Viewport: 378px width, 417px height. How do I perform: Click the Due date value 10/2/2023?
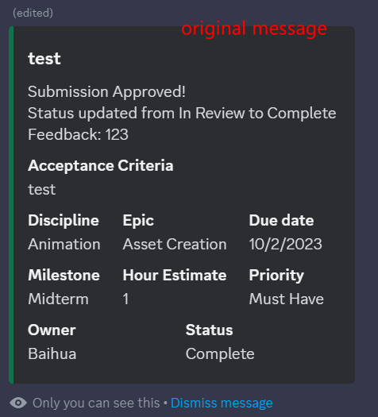286,244
